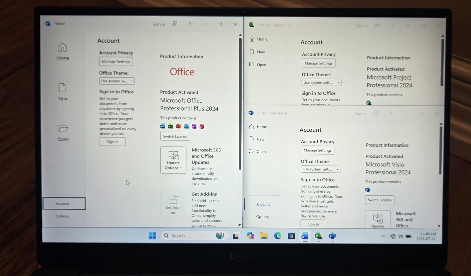Click the Word app icon under product contains
This screenshot has height=276, width=471.
pos(162,126)
